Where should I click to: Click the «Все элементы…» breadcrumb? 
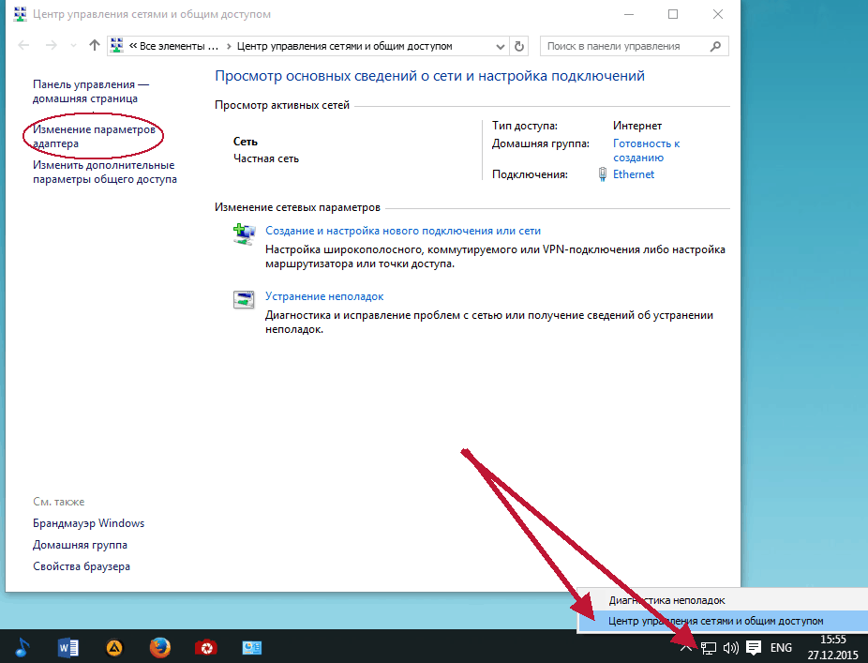tap(179, 46)
